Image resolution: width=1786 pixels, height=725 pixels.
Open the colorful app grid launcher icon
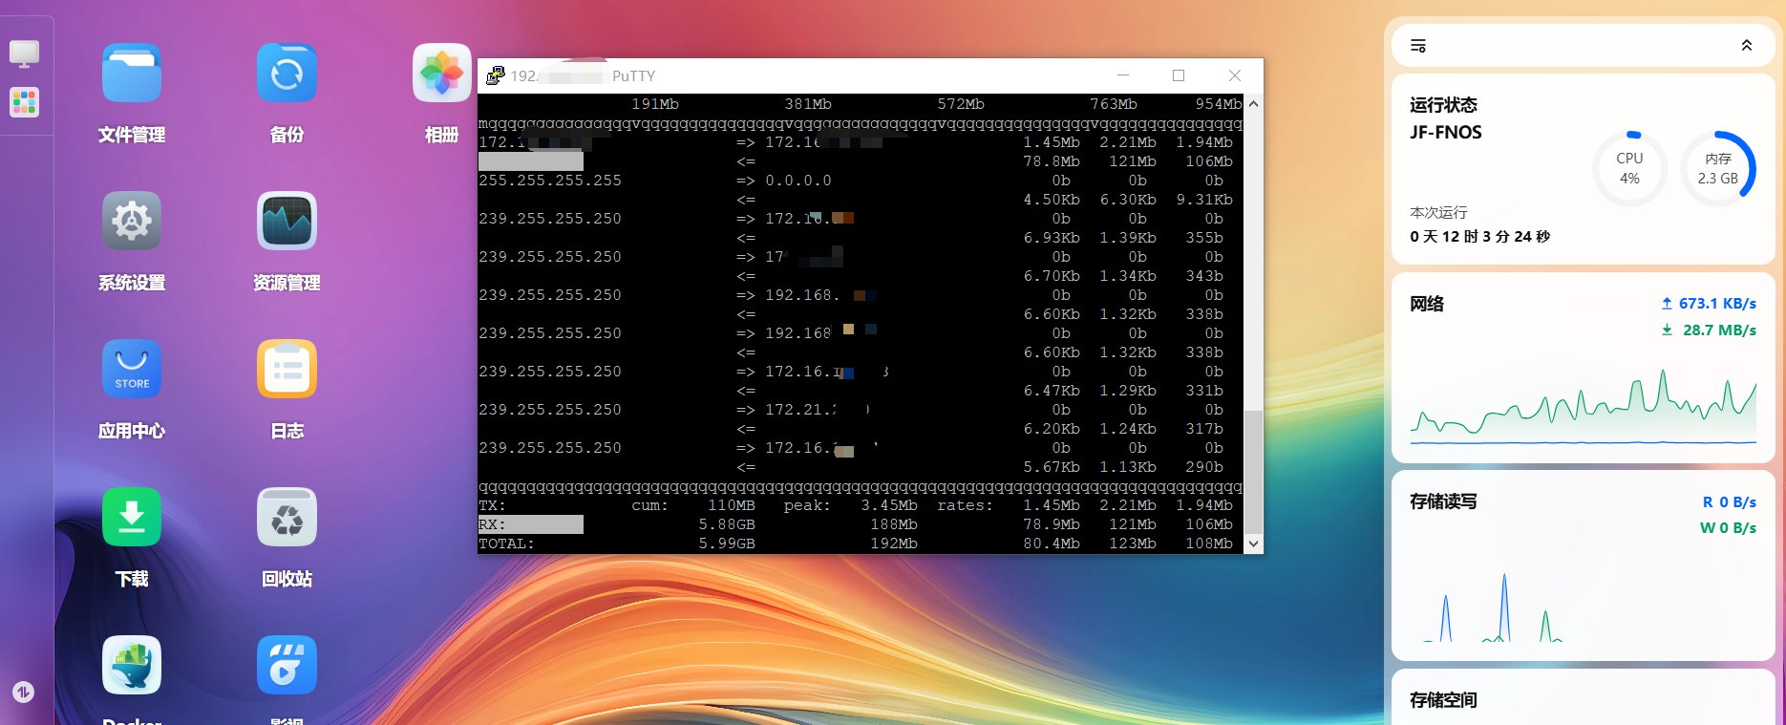point(24,101)
